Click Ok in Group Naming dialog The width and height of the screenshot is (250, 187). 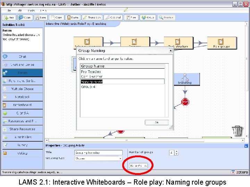click(x=157, y=123)
